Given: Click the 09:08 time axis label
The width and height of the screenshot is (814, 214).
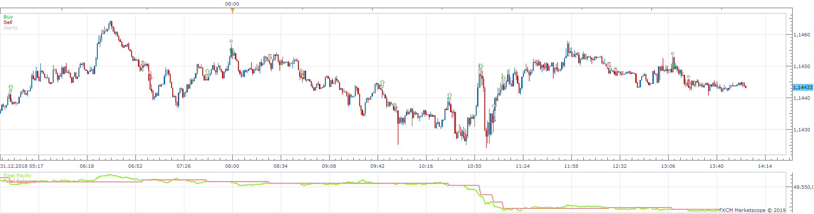Looking at the screenshot, I should pyautogui.click(x=329, y=166).
